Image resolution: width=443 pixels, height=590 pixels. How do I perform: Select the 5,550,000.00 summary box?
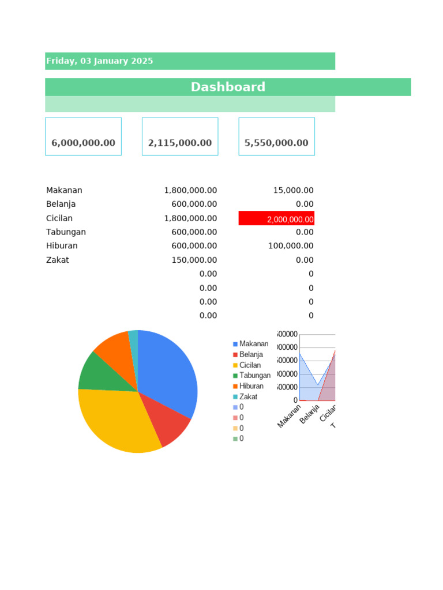coord(276,137)
